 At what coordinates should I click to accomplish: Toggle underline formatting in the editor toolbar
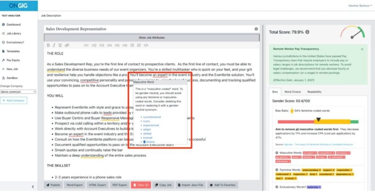(60, 45)
